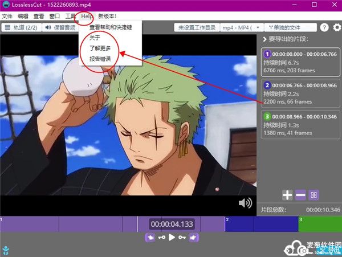Choose 关于 from Help menu
The image size is (342, 257).
pyautogui.click(x=95, y=38)
